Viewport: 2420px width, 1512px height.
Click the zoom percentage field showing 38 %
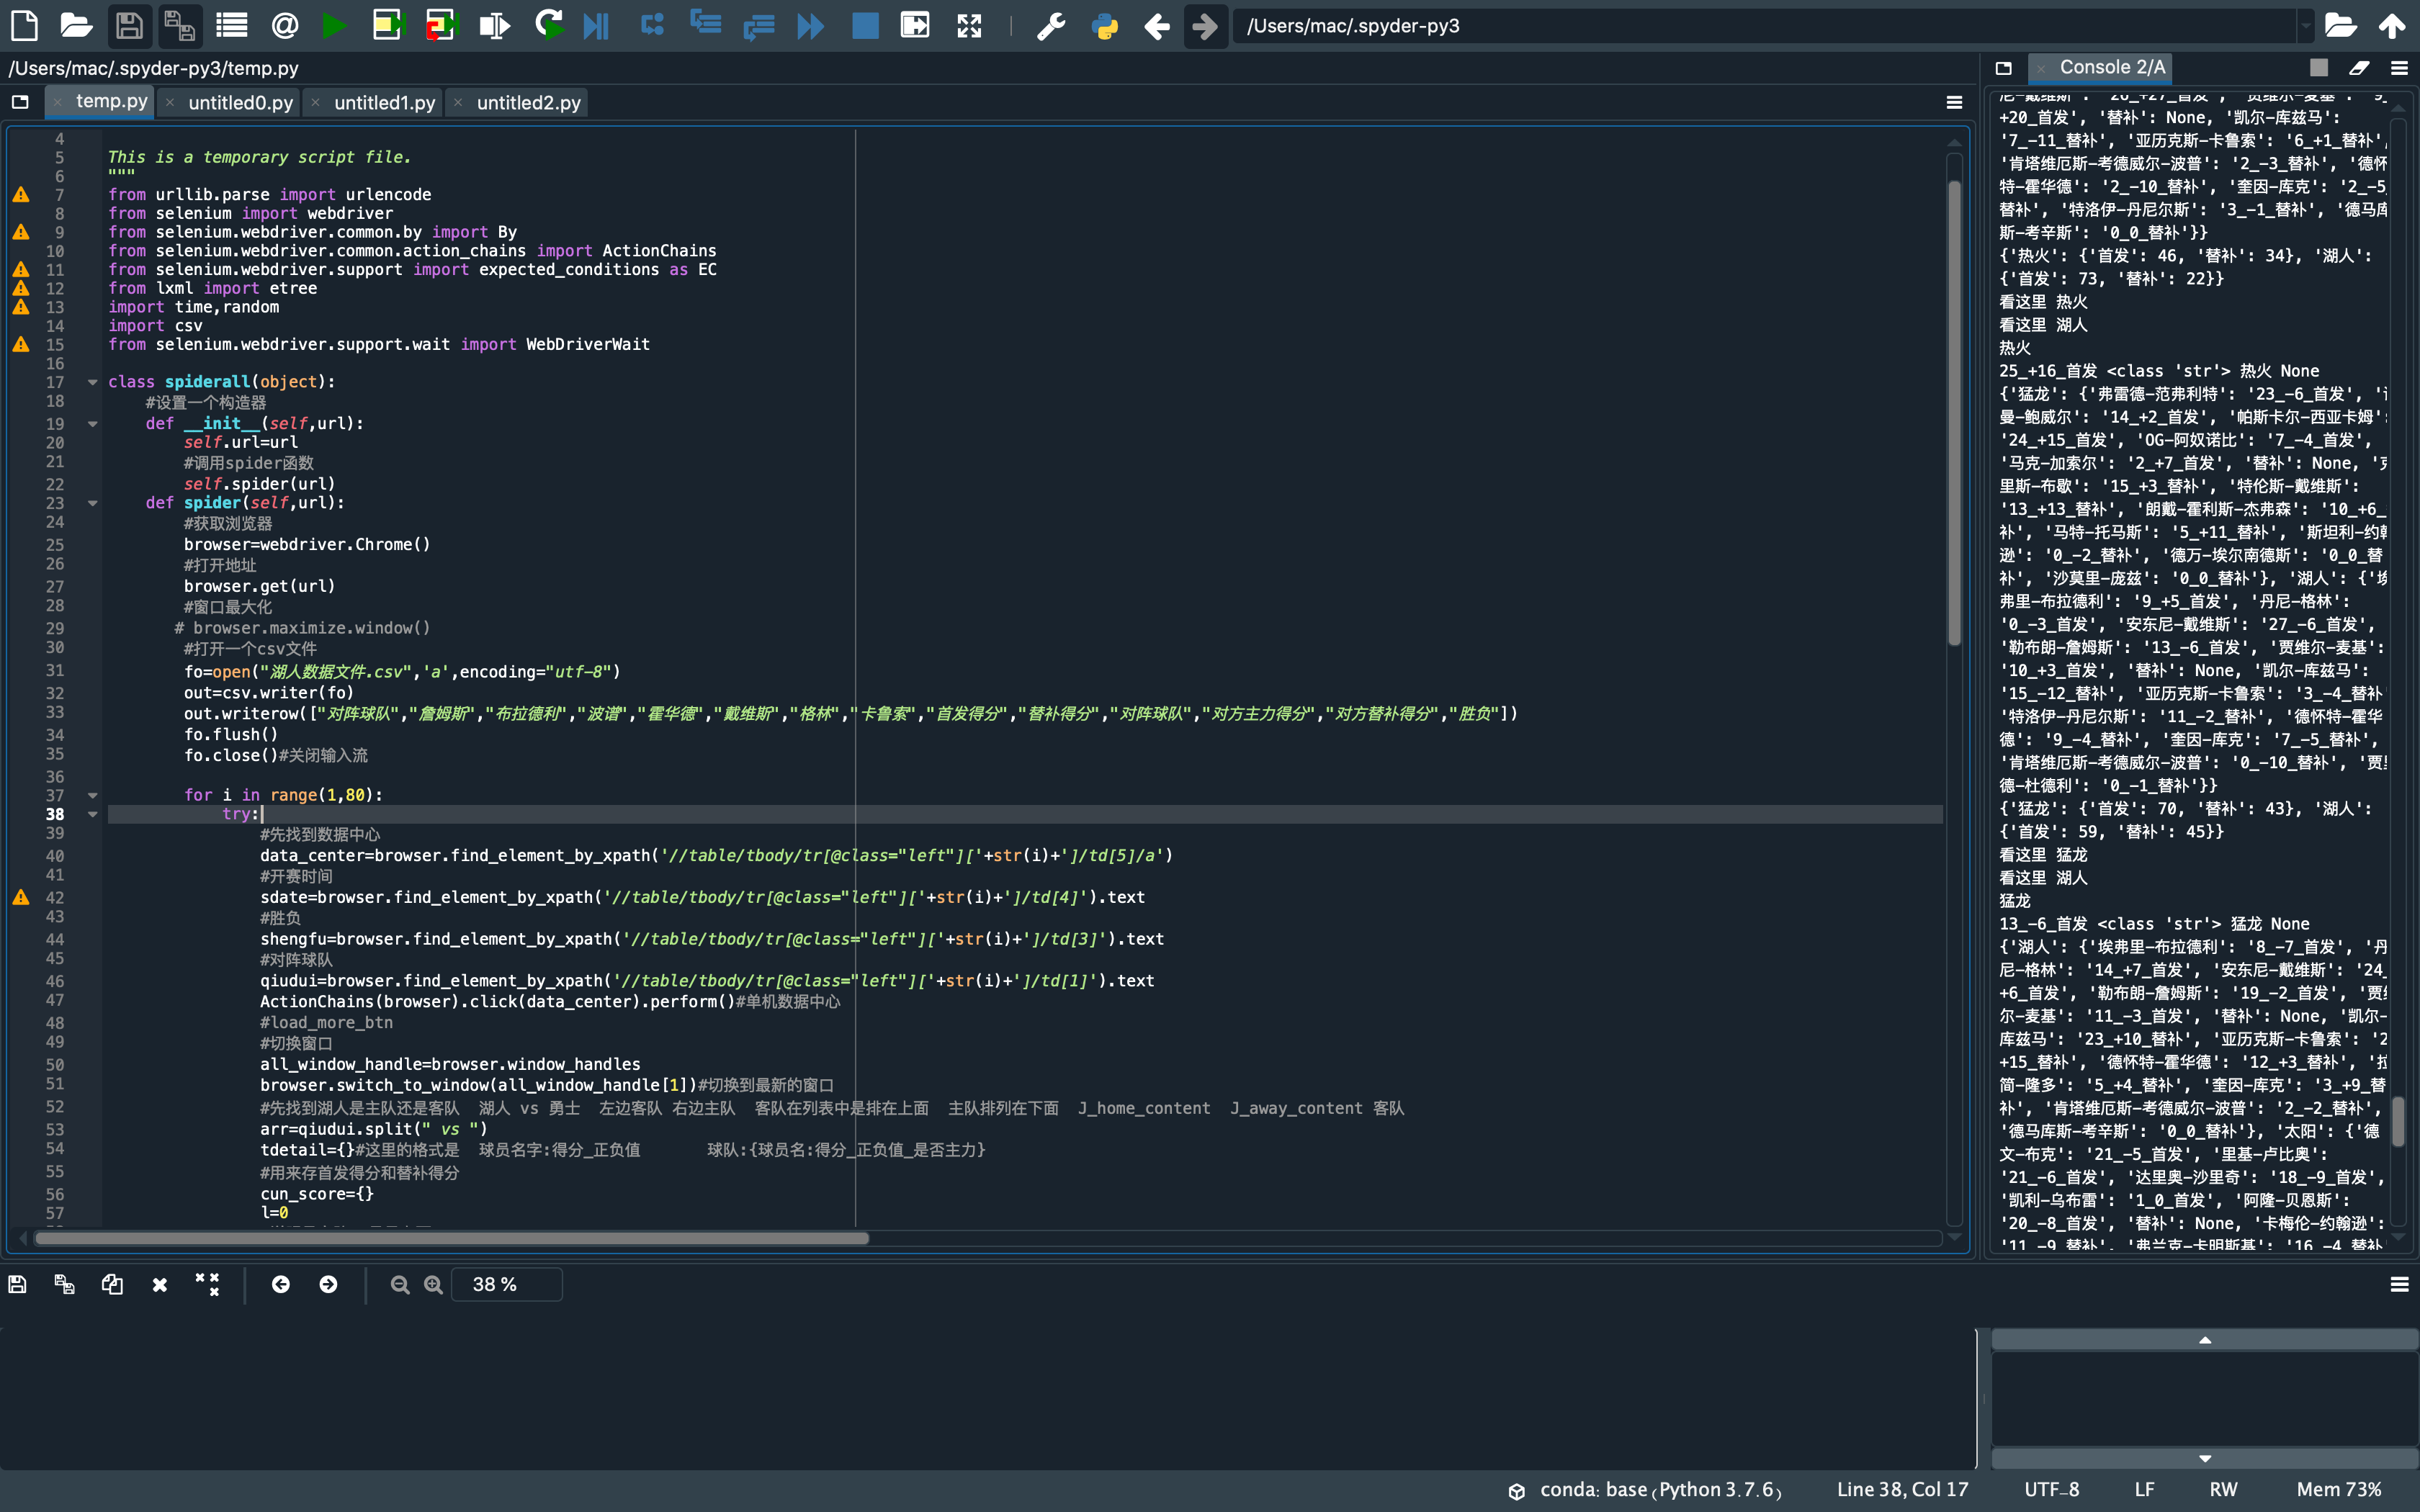(x=506, y=1284)
